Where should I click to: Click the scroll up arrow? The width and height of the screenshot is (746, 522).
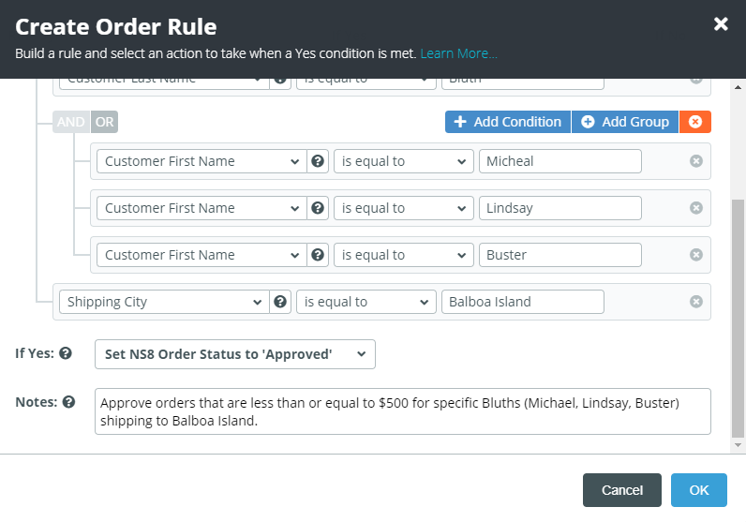coord(738,87)
